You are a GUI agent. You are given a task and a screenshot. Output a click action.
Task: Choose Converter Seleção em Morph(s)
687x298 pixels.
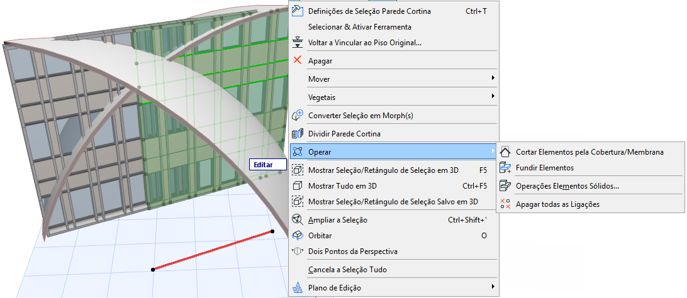394,116
